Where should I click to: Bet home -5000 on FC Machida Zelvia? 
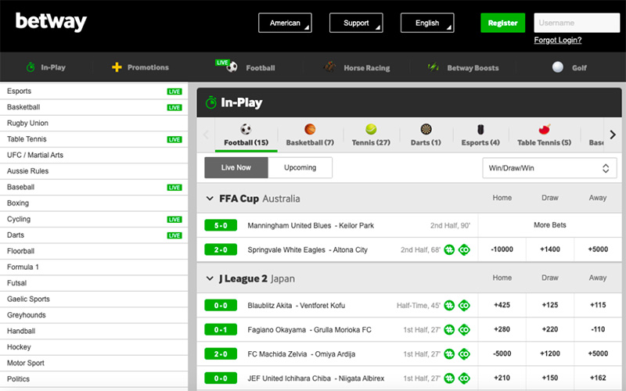point(502,353)
